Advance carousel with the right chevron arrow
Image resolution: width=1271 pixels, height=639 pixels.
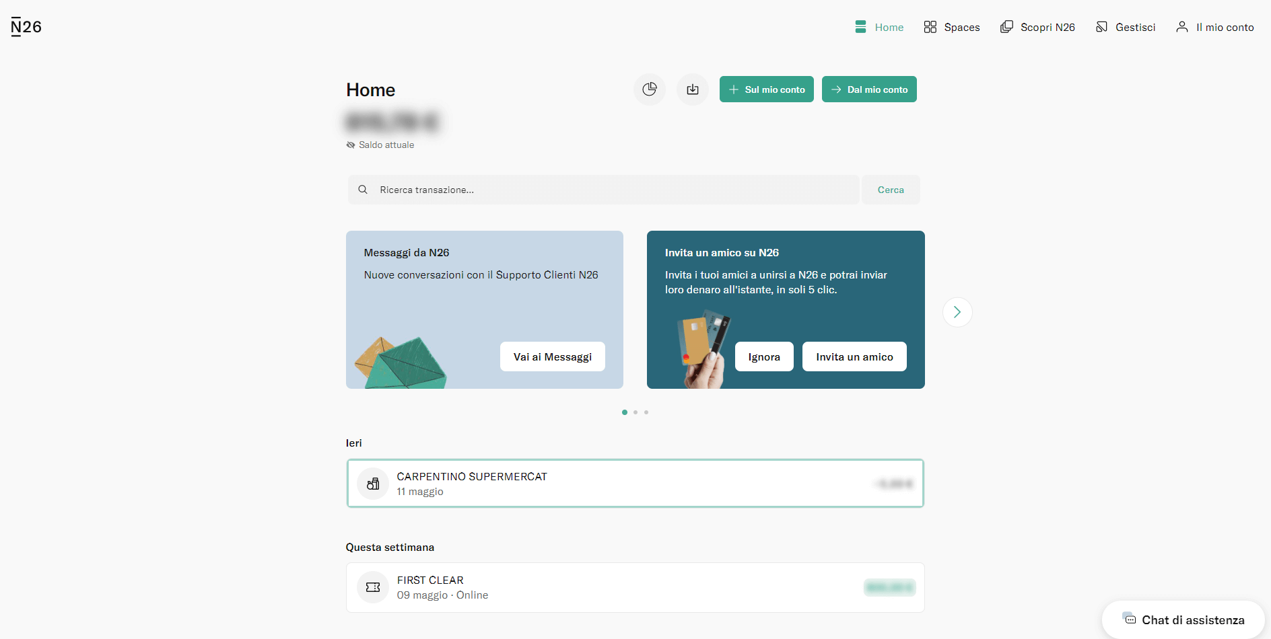[x=957, y=312]
